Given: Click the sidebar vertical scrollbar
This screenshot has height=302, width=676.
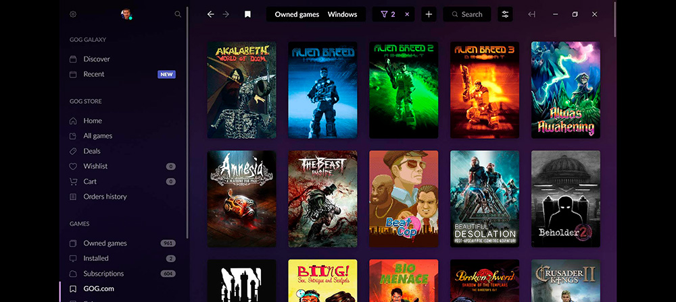Looking at the screenshot, I should tap(187, 123).
